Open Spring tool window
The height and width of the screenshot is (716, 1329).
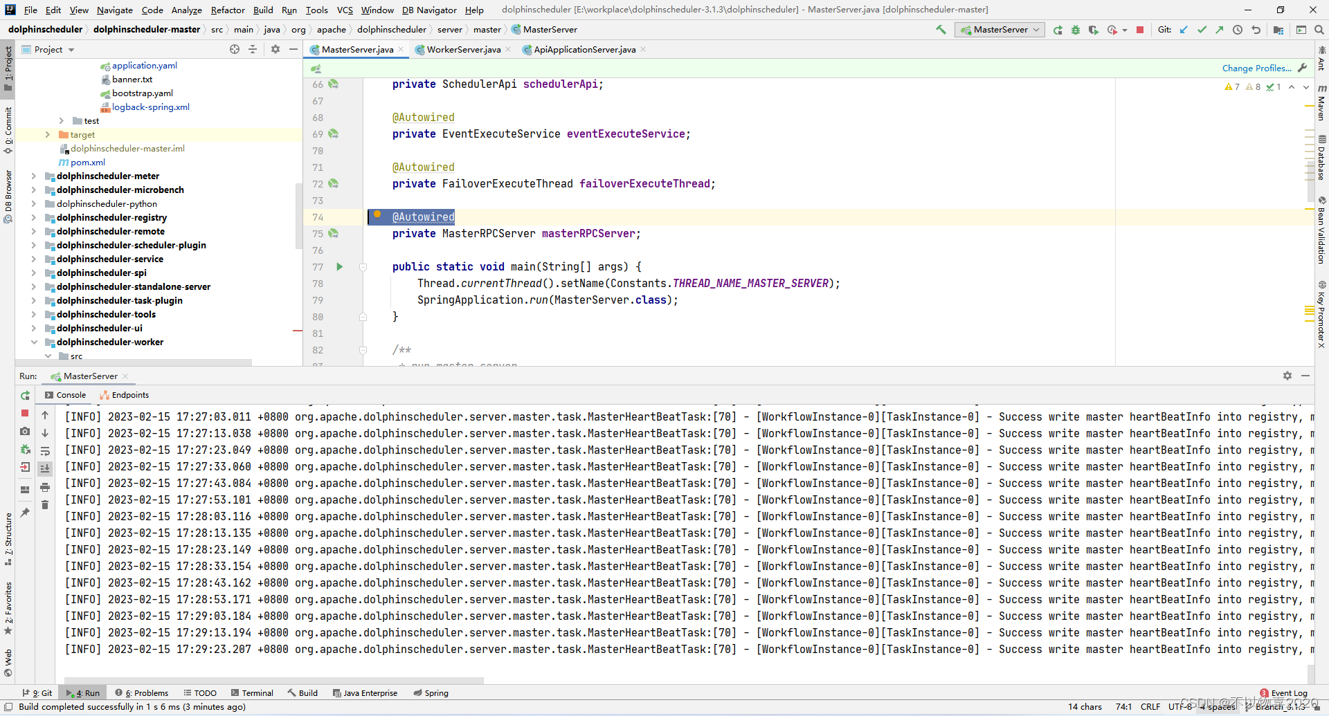coord(431,692)
